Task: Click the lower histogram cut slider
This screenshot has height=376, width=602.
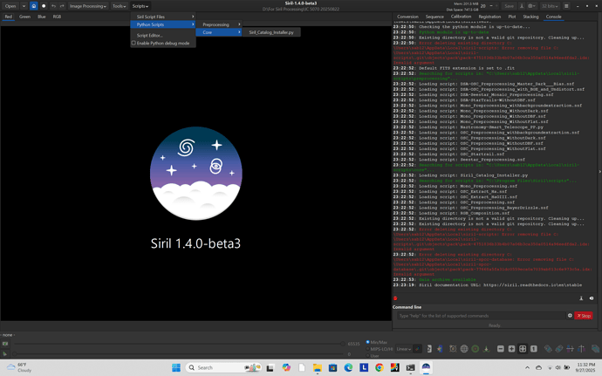Action: (x=179, y=353)
